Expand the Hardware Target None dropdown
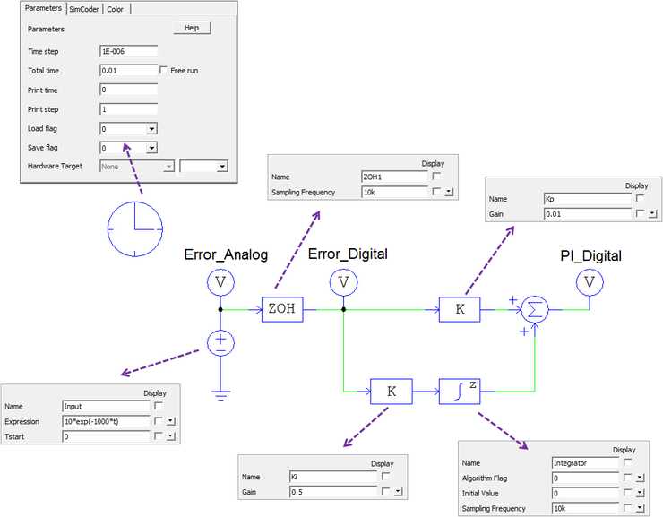663x517 pixels. point(168,167)
